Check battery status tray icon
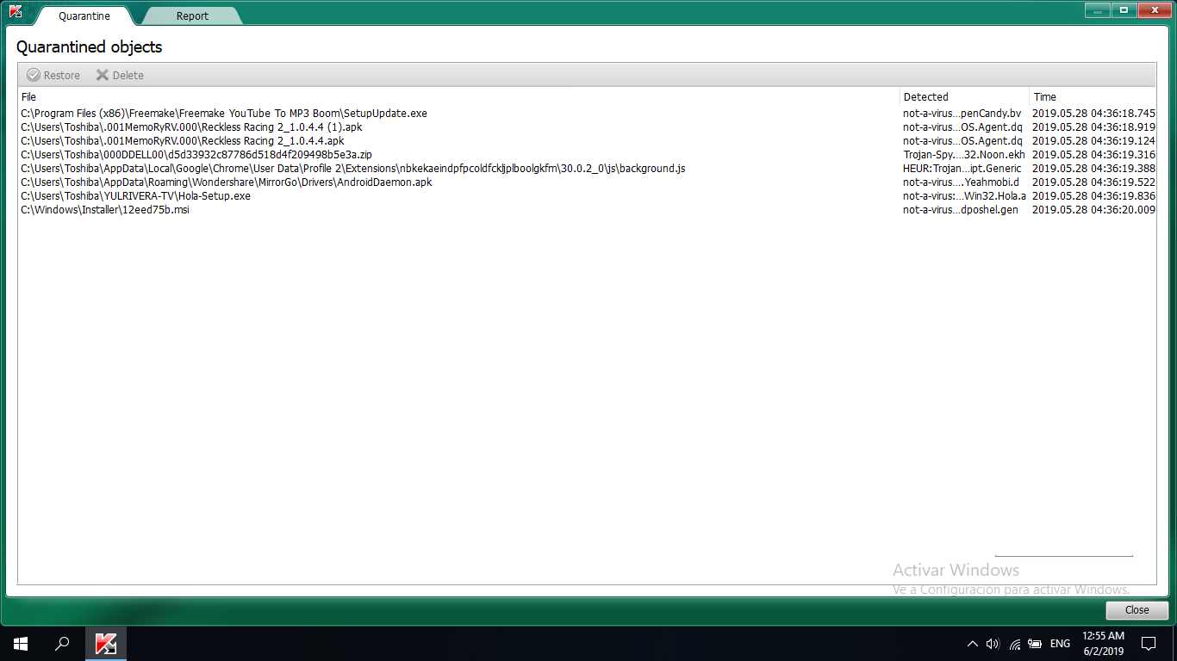This screenshot has height=661, width=1177. 1035,644
